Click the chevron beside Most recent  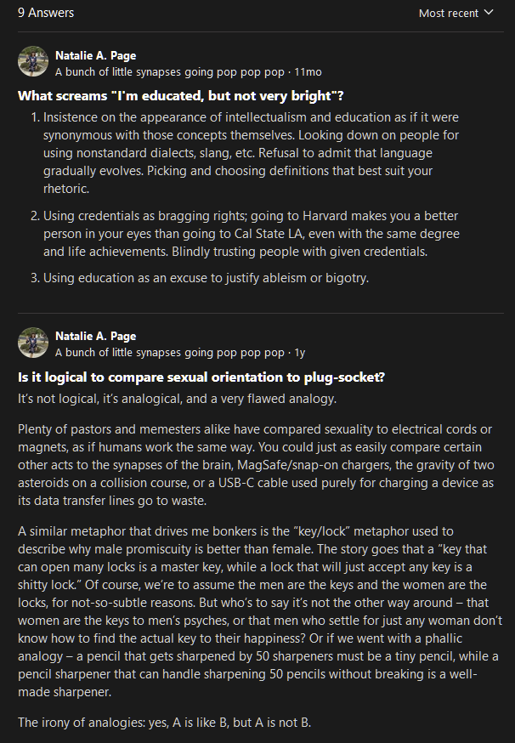point(489,13)
